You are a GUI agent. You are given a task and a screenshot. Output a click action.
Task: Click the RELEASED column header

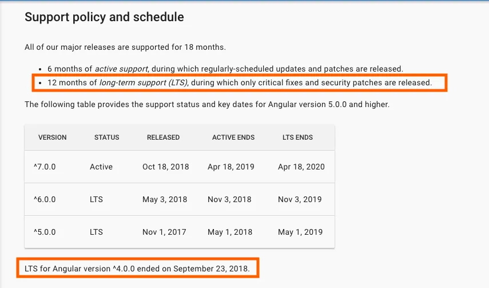(x=163, y=137)
